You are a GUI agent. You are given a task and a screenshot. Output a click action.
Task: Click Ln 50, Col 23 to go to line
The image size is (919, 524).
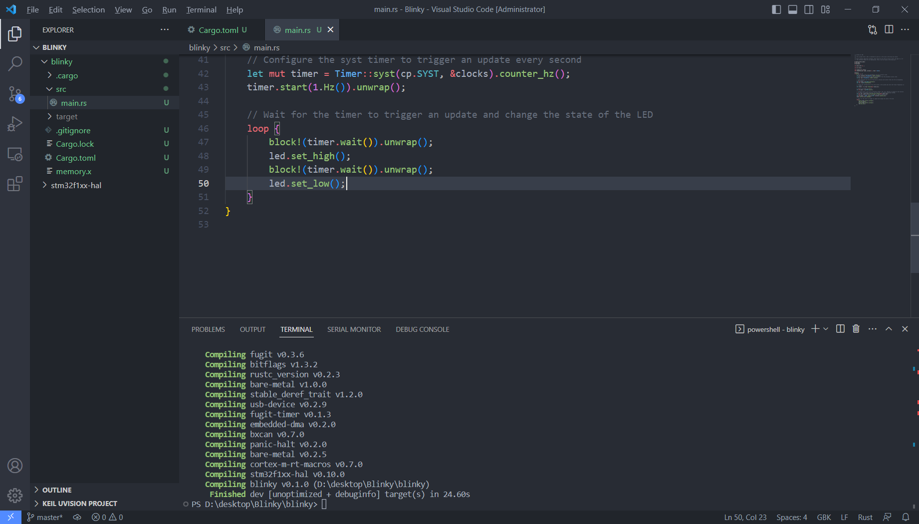(x=744, y=517)
